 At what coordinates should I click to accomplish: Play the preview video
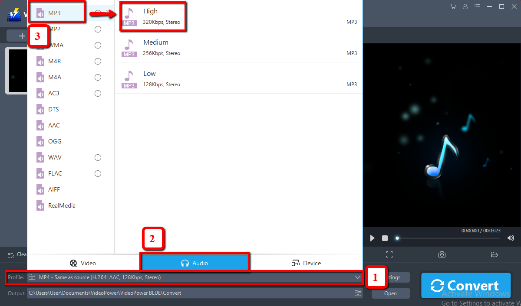click(x=372, y=238)
